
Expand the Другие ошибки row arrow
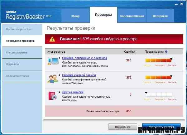(60, 92)
